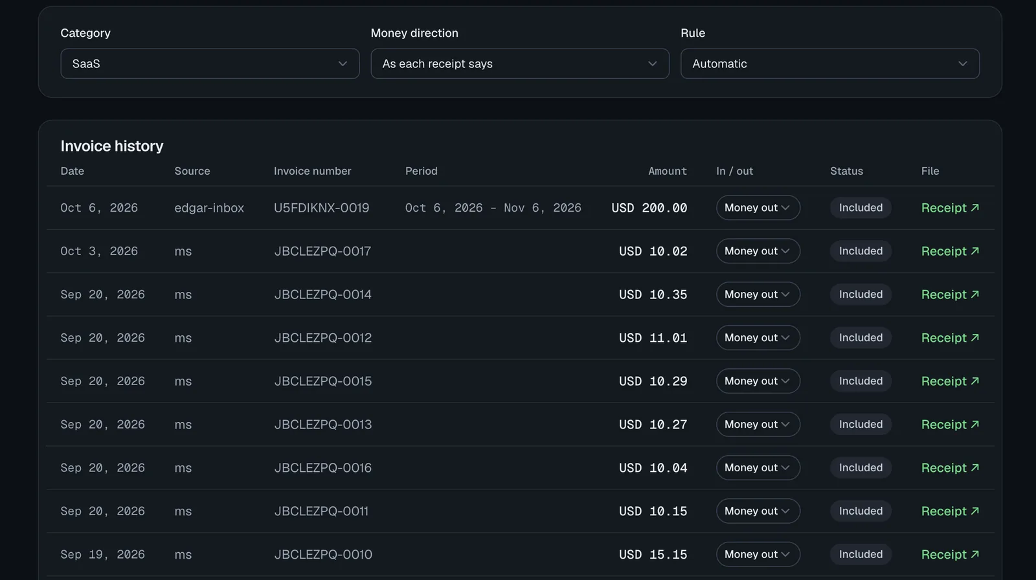Change Money out for invoice JBCLEZPQ-0012
This screenshot has height=580, width=1036.
click(758, 338)
